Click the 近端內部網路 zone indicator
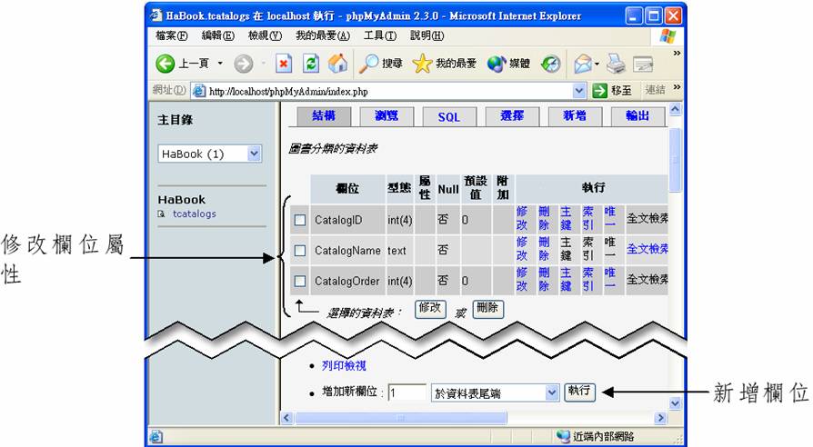This screenshot has height=447, width=813. click(x=596, y=436)
